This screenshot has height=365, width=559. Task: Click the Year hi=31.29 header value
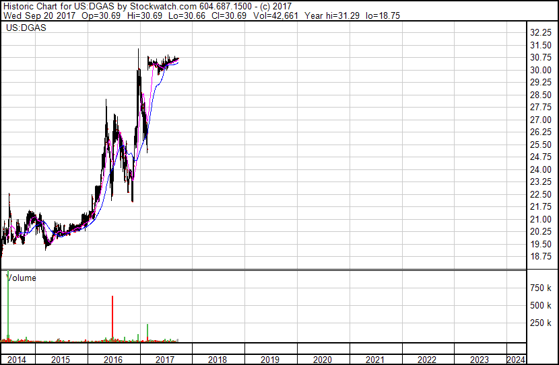coord(332,15)
